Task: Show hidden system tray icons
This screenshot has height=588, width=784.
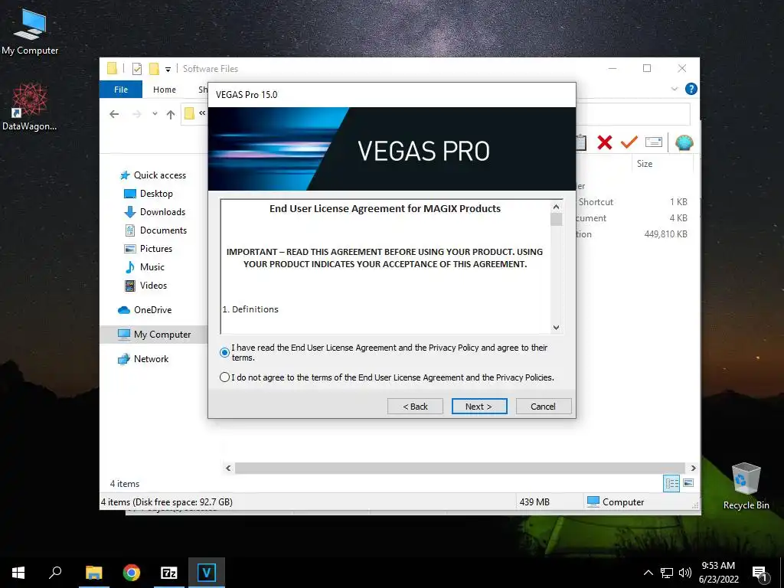Action: coord(648,573)
